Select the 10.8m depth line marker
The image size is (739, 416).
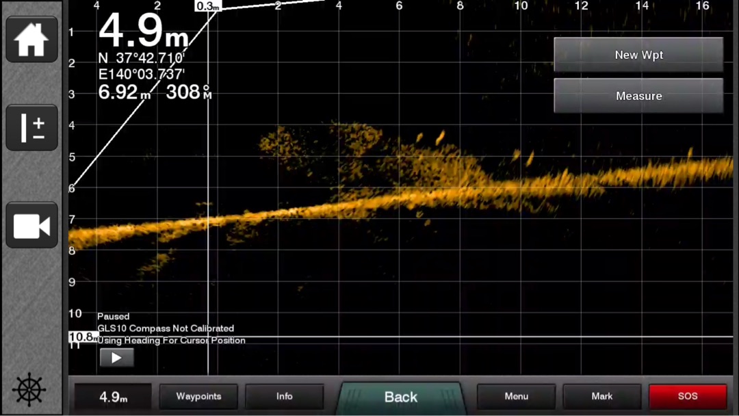tap(82, 337)
